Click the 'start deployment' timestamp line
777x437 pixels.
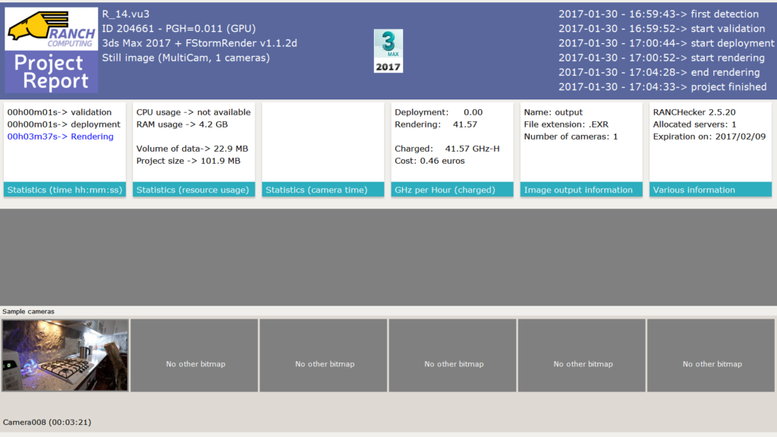point(666,43)
